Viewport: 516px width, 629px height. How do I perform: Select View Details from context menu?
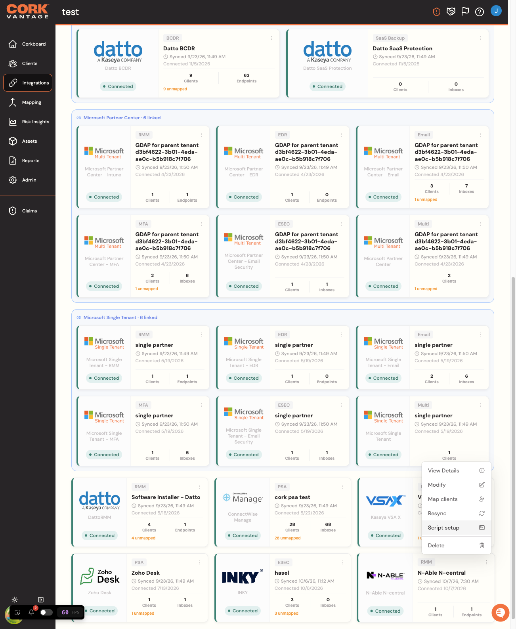(457, 470)
